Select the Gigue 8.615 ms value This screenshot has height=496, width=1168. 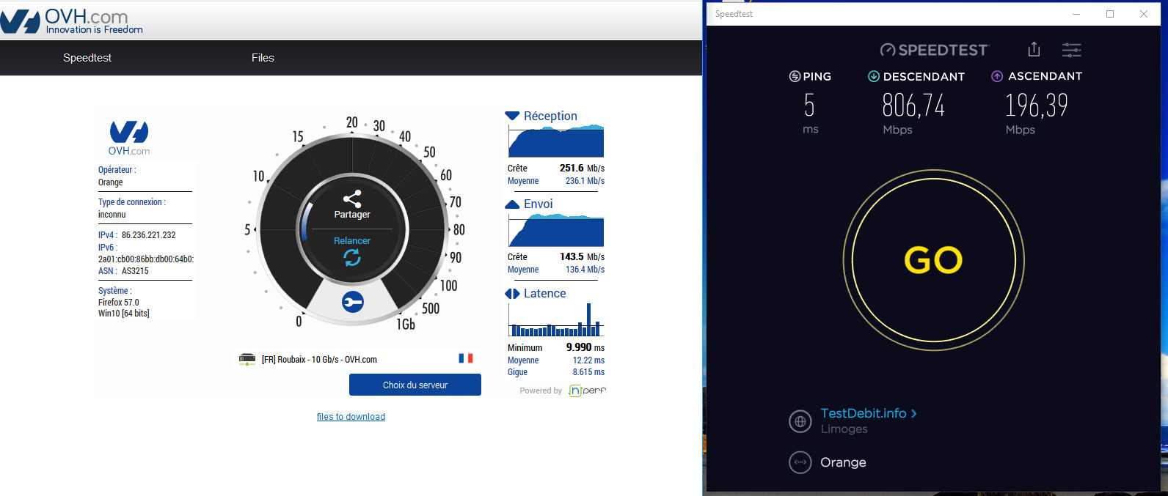pos(588,372)
